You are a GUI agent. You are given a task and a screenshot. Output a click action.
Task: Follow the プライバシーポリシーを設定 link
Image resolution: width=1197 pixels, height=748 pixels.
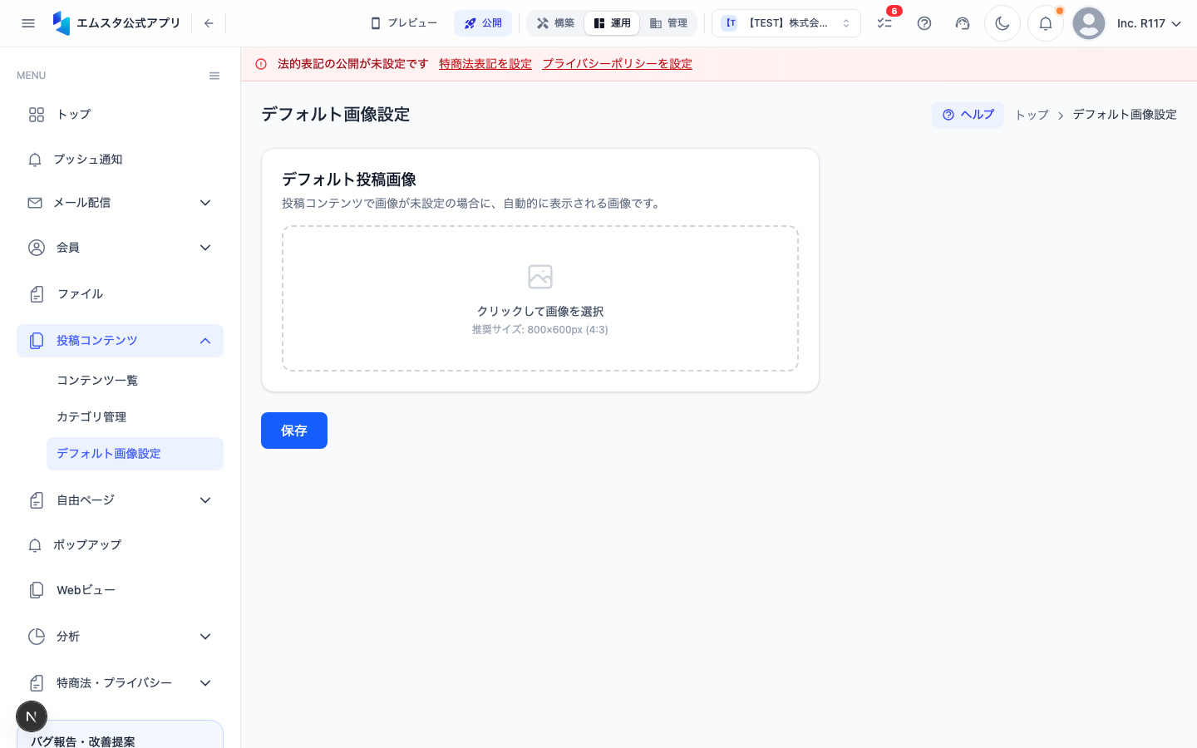pos(618,64)
